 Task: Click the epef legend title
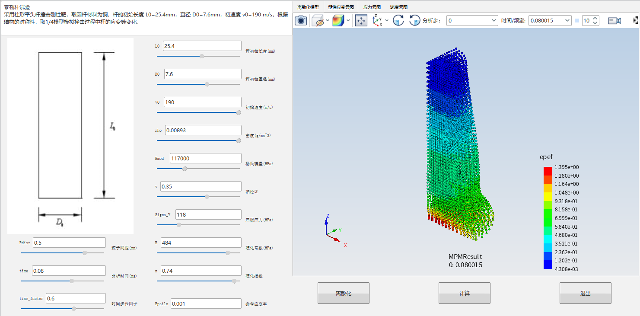point(546,157)
